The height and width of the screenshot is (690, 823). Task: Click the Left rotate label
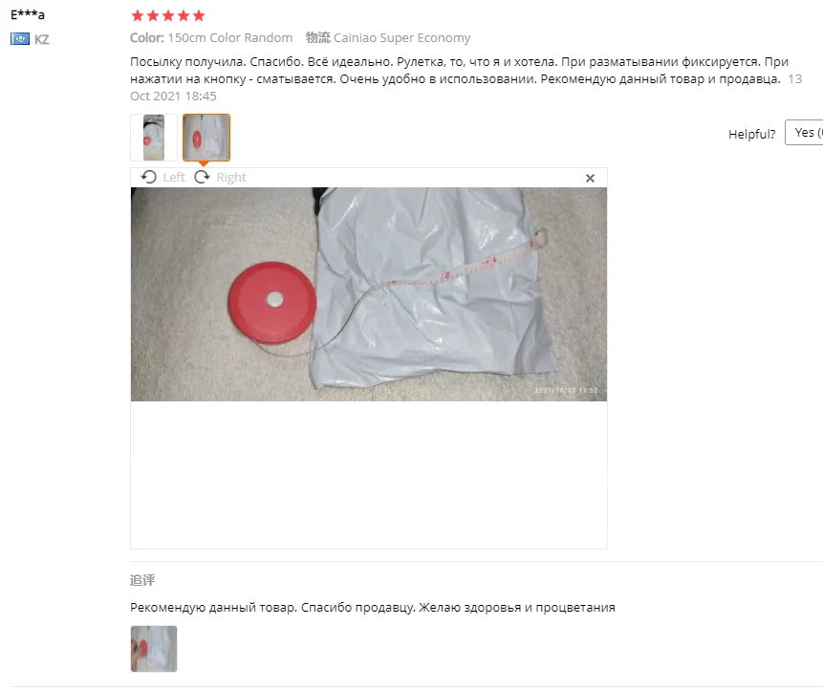(x=174, y=178)
